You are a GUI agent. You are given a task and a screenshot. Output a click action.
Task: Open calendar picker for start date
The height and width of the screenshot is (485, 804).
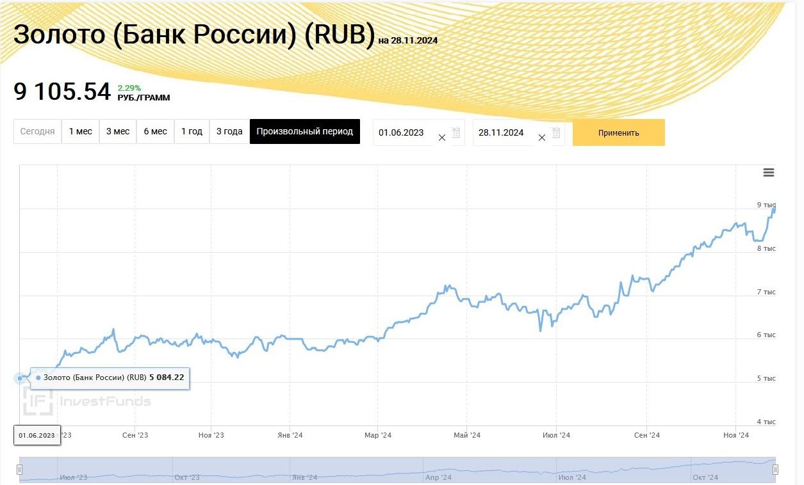coord(456,133)
